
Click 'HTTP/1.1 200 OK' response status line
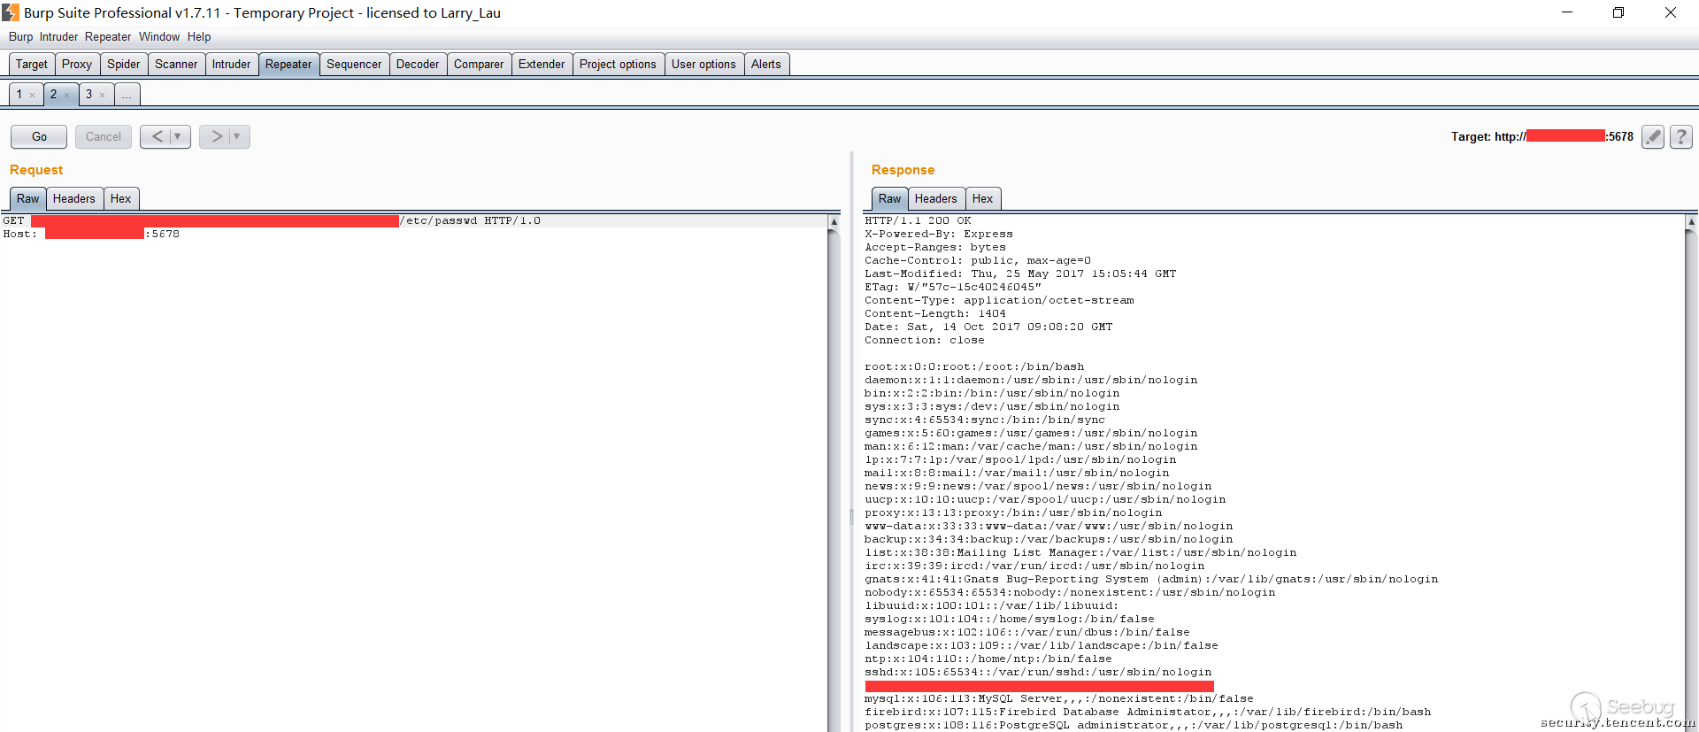coord(918,220)
